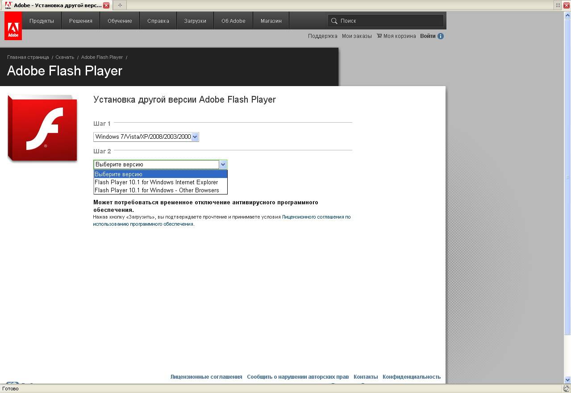The width and height of the screenshot is (571, 393).
Task: Click the Шаг 1 label
Action: tap(102, 124)
